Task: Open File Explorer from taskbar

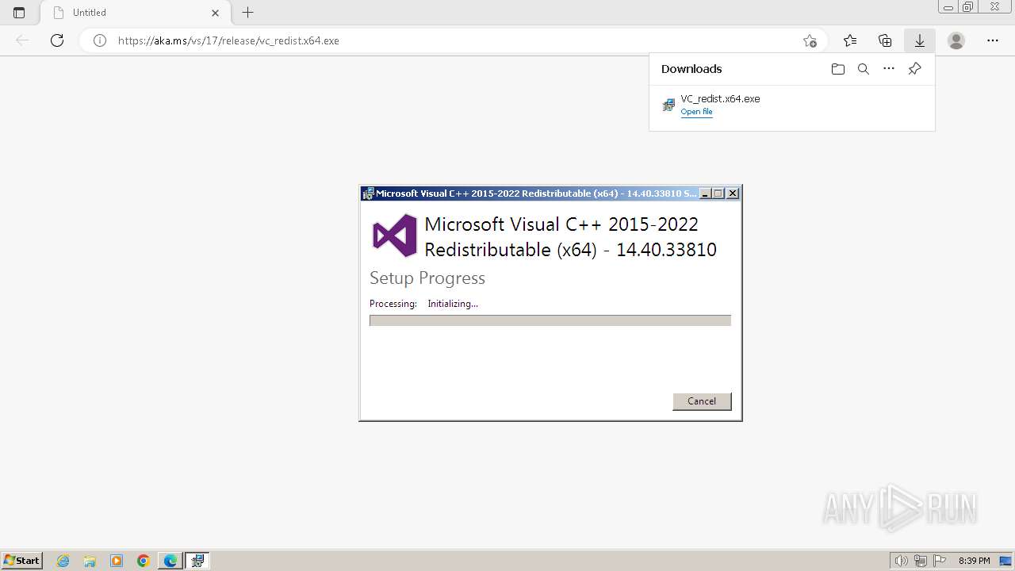Action: click(90, 561)
